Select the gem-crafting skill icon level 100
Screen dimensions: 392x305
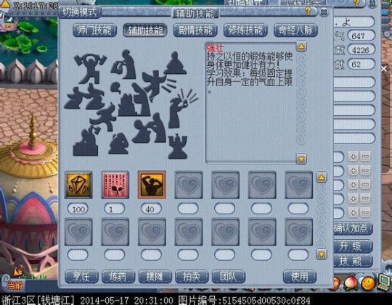tap(78, 185)
